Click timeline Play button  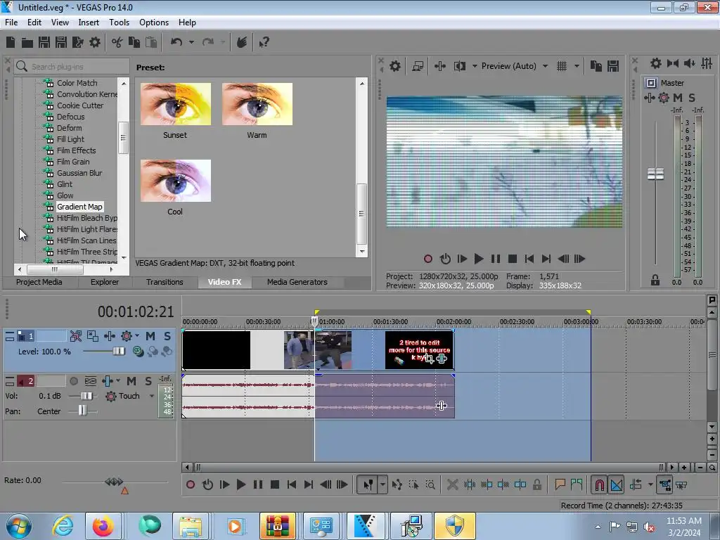point(240,484)
